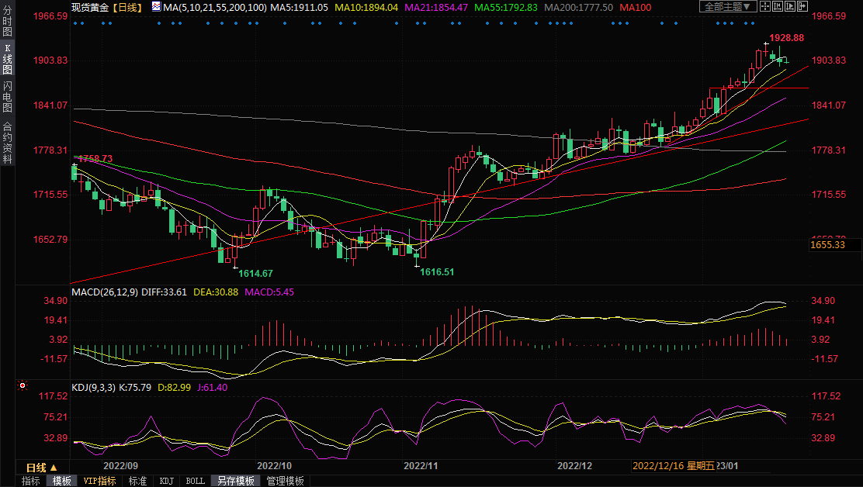Select the K线图 sidebar tab
Screen dimensions: 863x487
point(7,60)
